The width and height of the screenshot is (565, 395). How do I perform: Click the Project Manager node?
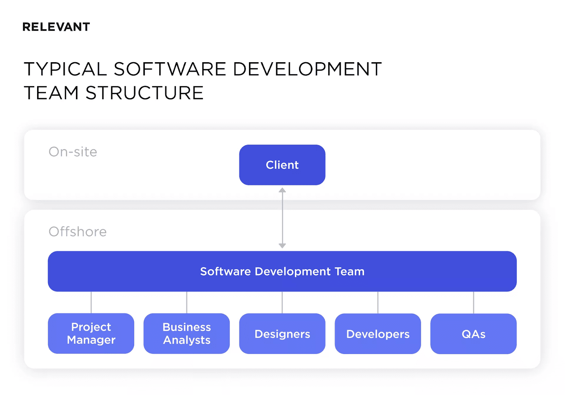click(91, 334)
